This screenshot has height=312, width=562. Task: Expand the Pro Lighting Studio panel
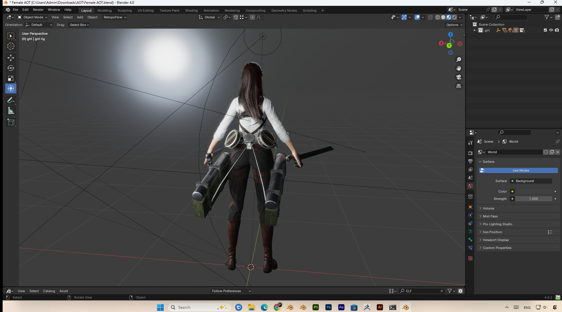(518, 224)
